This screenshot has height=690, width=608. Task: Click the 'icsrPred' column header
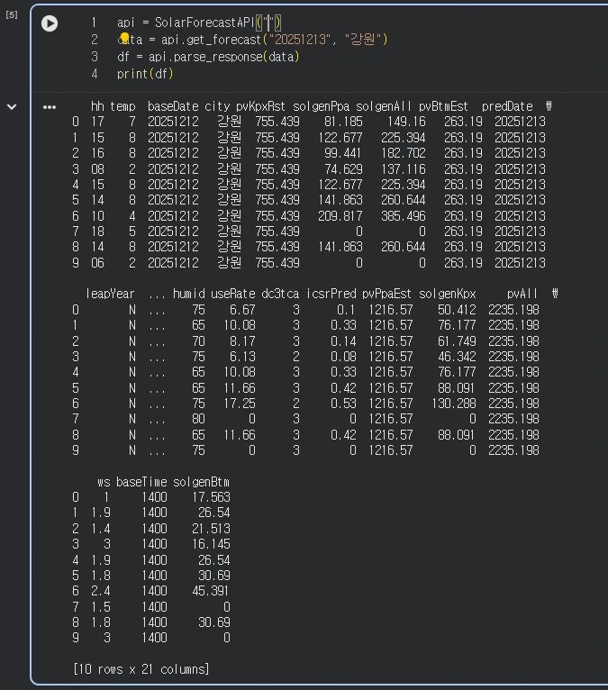(331, 294)
